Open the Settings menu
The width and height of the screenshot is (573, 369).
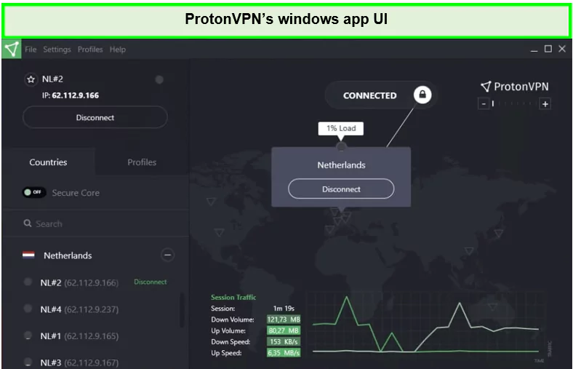(x=57, y=49)
